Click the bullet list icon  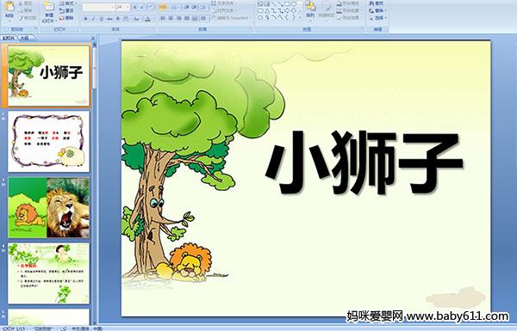coord(163,7)
